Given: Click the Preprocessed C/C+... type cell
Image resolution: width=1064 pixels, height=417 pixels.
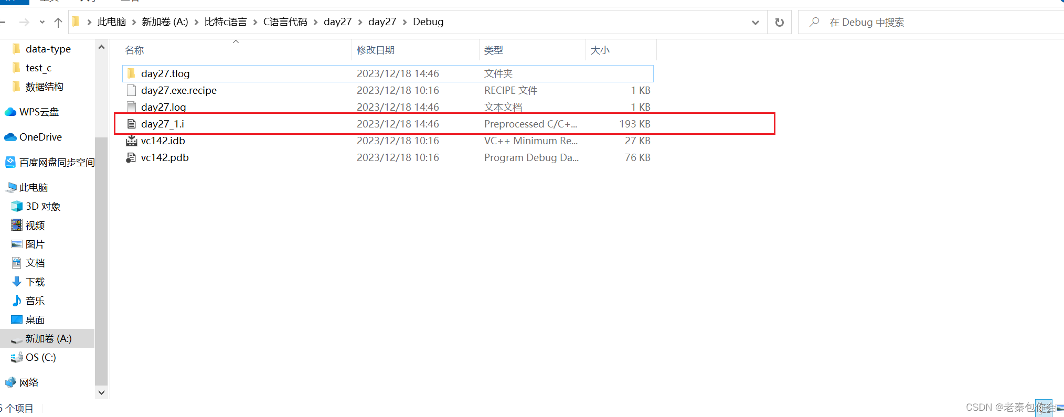Looking at the screenshot, I should (x=530, y=124).
